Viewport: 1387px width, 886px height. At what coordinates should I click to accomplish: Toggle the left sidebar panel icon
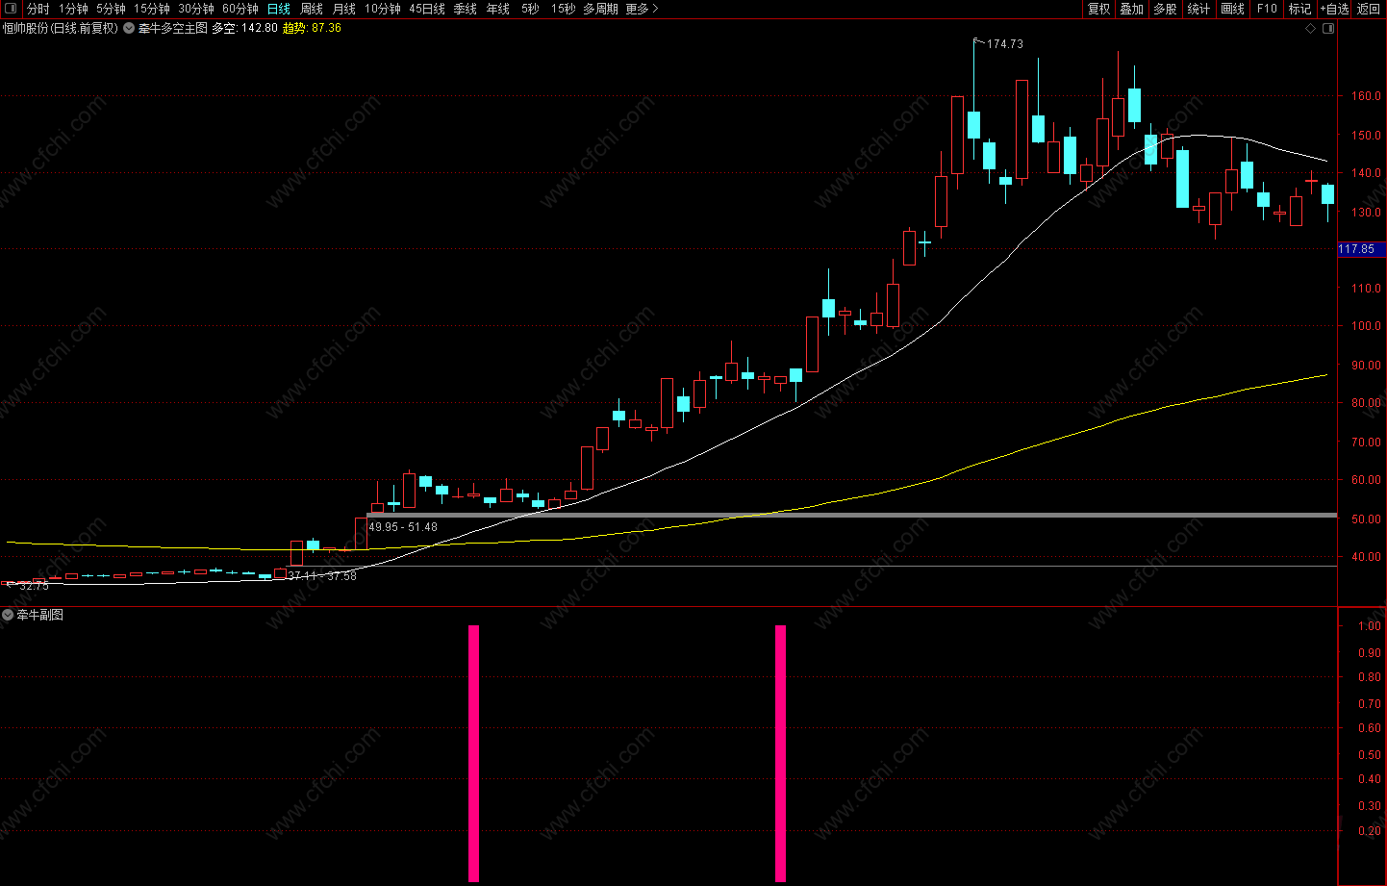pyautogui.click(x=9, y=9)
